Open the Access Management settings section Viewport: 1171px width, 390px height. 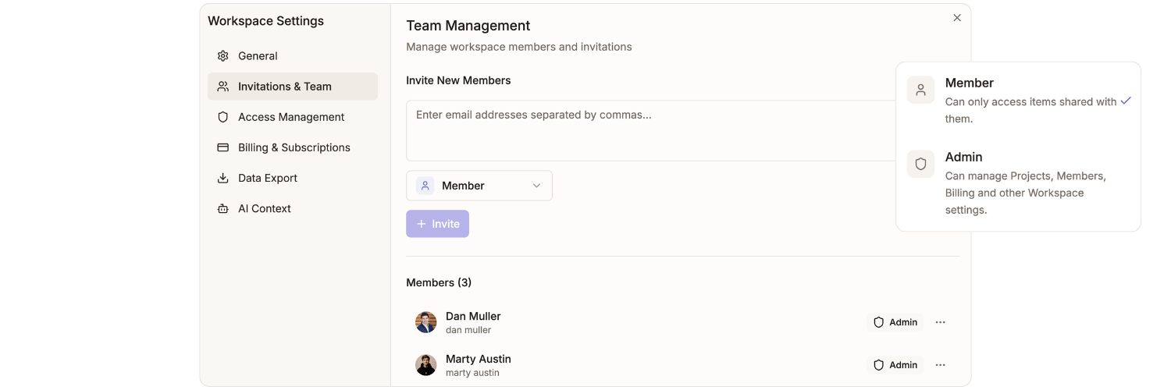click(291, 117)
